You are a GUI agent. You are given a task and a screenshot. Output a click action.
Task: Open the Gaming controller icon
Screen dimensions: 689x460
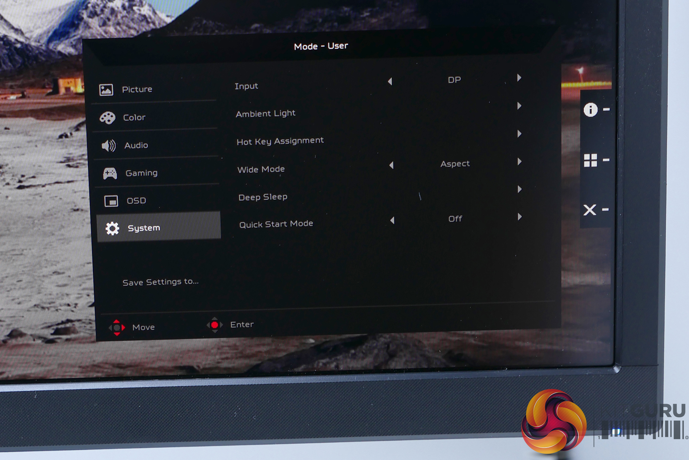tap(110, 173)
